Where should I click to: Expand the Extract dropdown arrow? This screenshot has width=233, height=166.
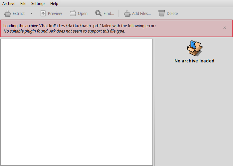(x=31, y=13)
